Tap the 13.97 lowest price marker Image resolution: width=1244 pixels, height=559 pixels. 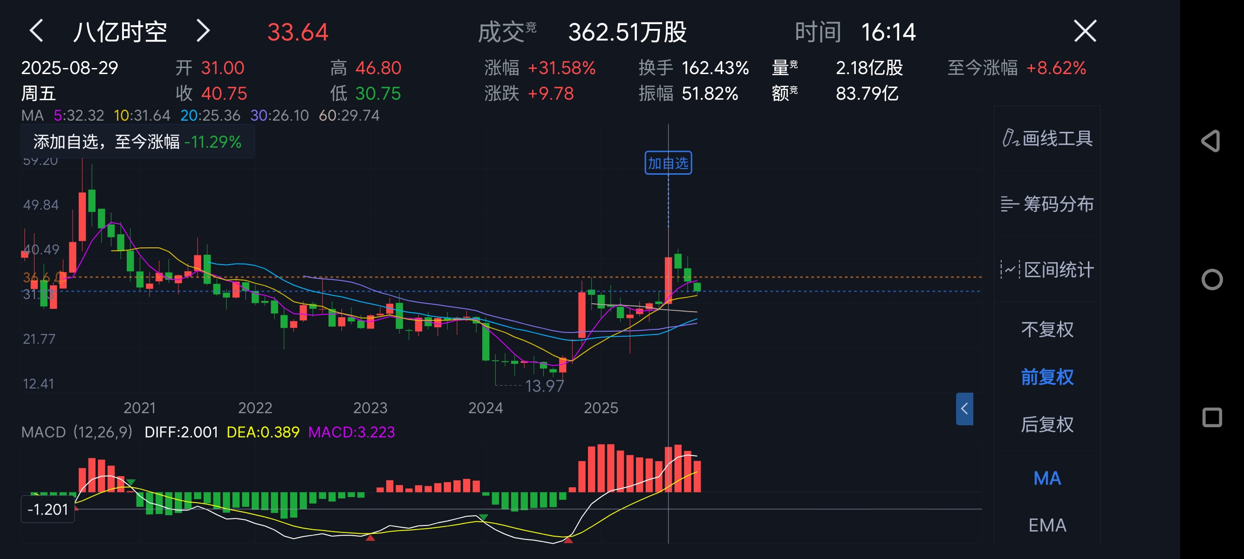pos(544,386)
